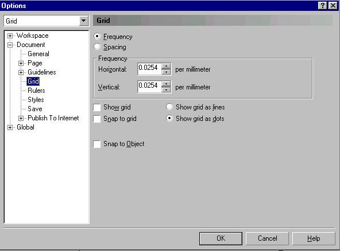This screenshot has height=251, width=340.
Task: Select Rulers in the options tree
Action: pyautogui.click(x=36, y=91)
